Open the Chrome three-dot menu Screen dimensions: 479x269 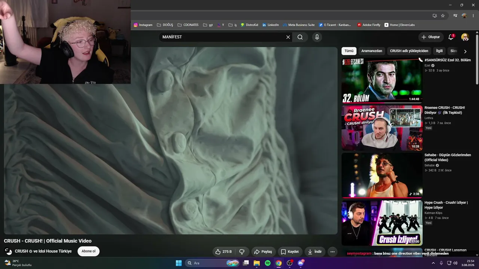tap(473, 16)
